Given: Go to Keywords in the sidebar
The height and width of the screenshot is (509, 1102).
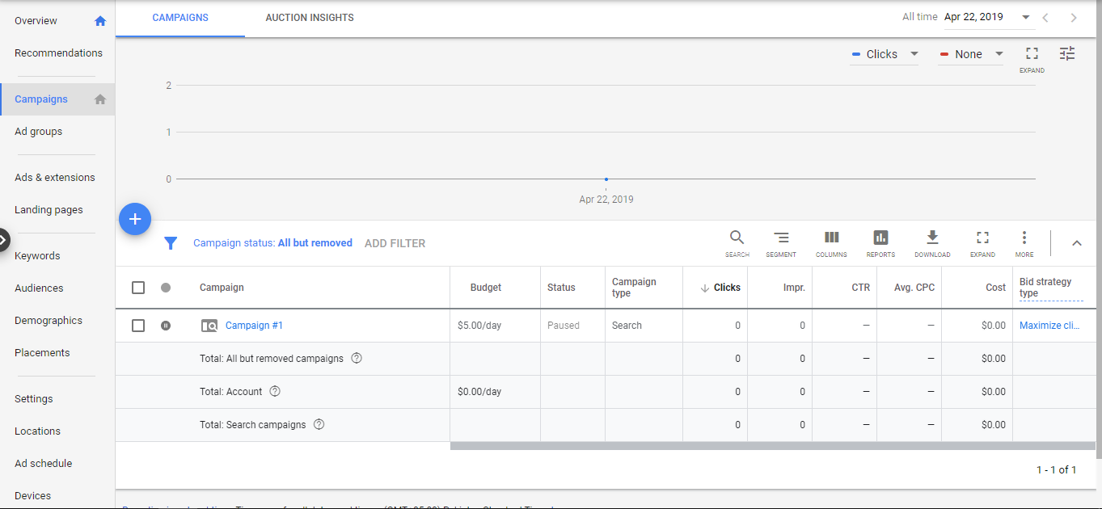Looking at the screenshot, I should coord(37,256).
